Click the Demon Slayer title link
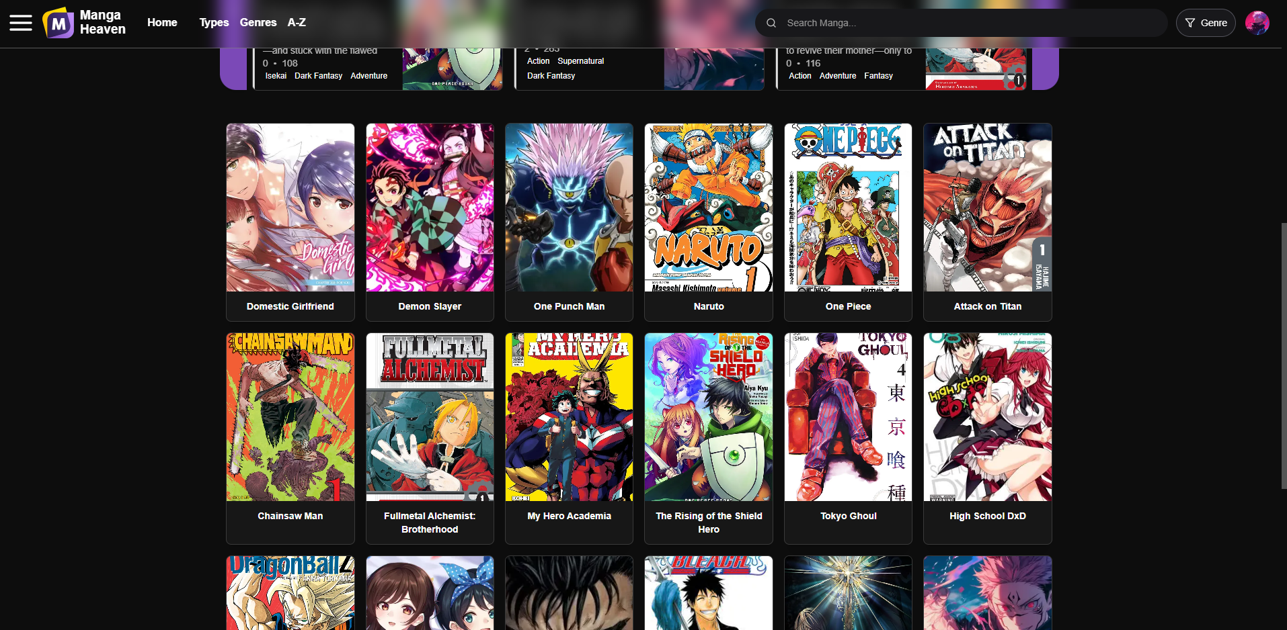This screenshot has height=630, width=1287. (x=430, y=306)
